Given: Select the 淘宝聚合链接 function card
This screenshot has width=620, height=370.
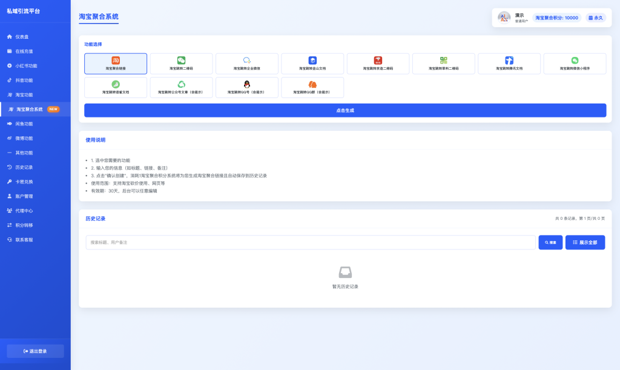Looking at the screenshot, I should pyautogui.click(x=116, y=64).
